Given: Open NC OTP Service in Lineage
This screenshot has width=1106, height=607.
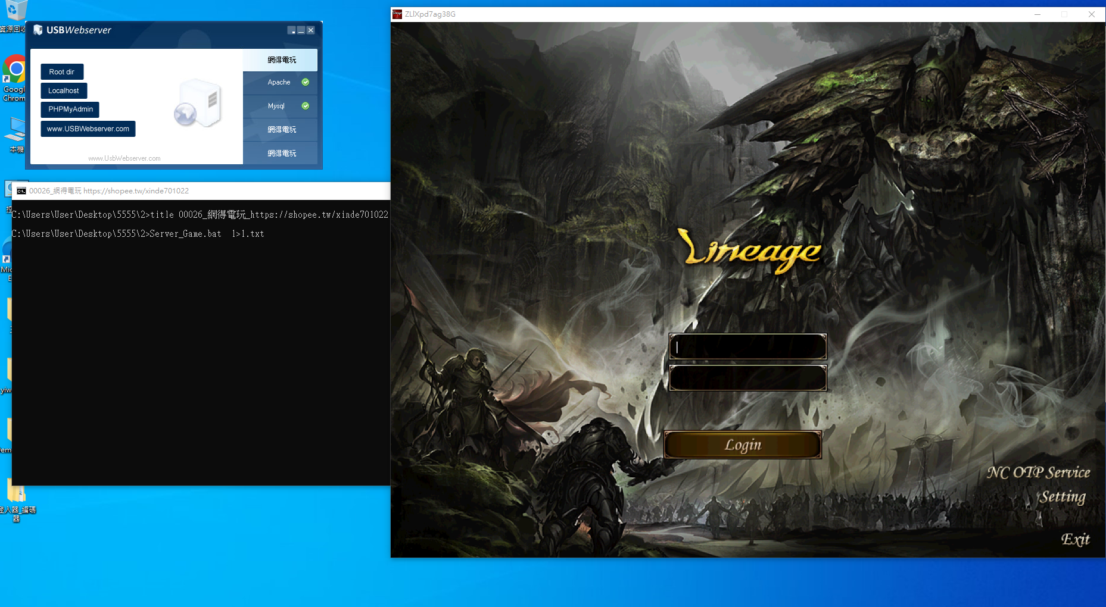Looking at the screenshot, I should [1039, 473].
